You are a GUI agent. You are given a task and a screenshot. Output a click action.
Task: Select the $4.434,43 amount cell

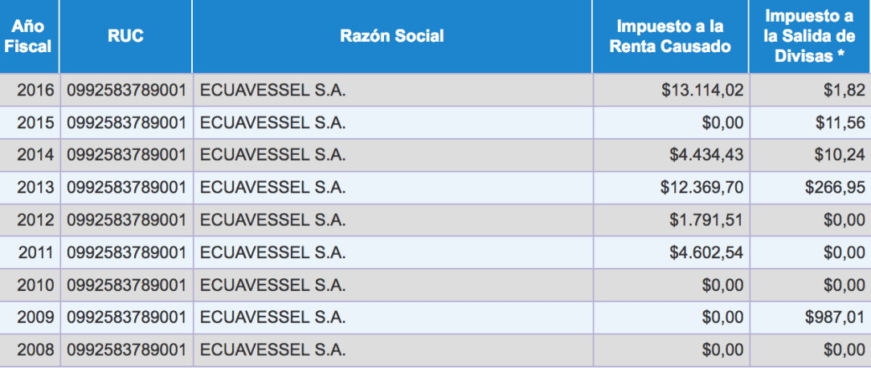(x=706, y=156)
